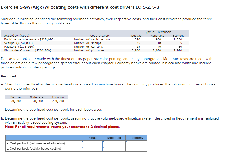The width and height of the screenshot is (236, 167).
Task: Select the Deluxe column header in answer table
Action: coord(92,138)
